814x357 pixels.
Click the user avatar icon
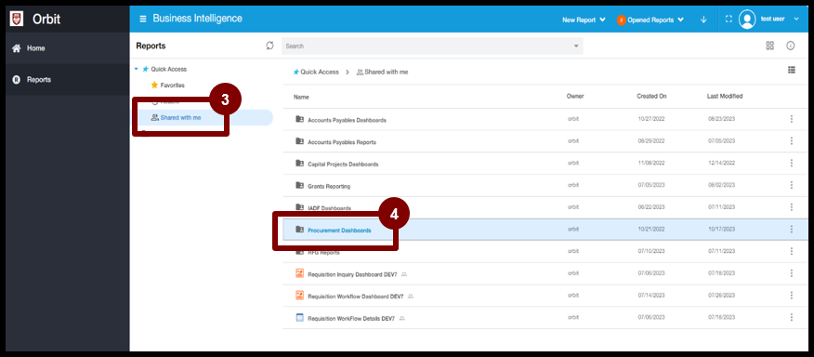tap(747, 20)
